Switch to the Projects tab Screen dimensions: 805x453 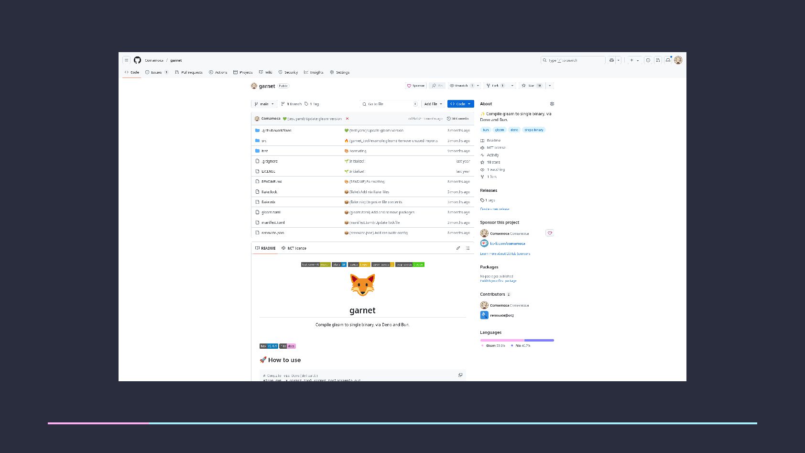[x=243, y=72]
